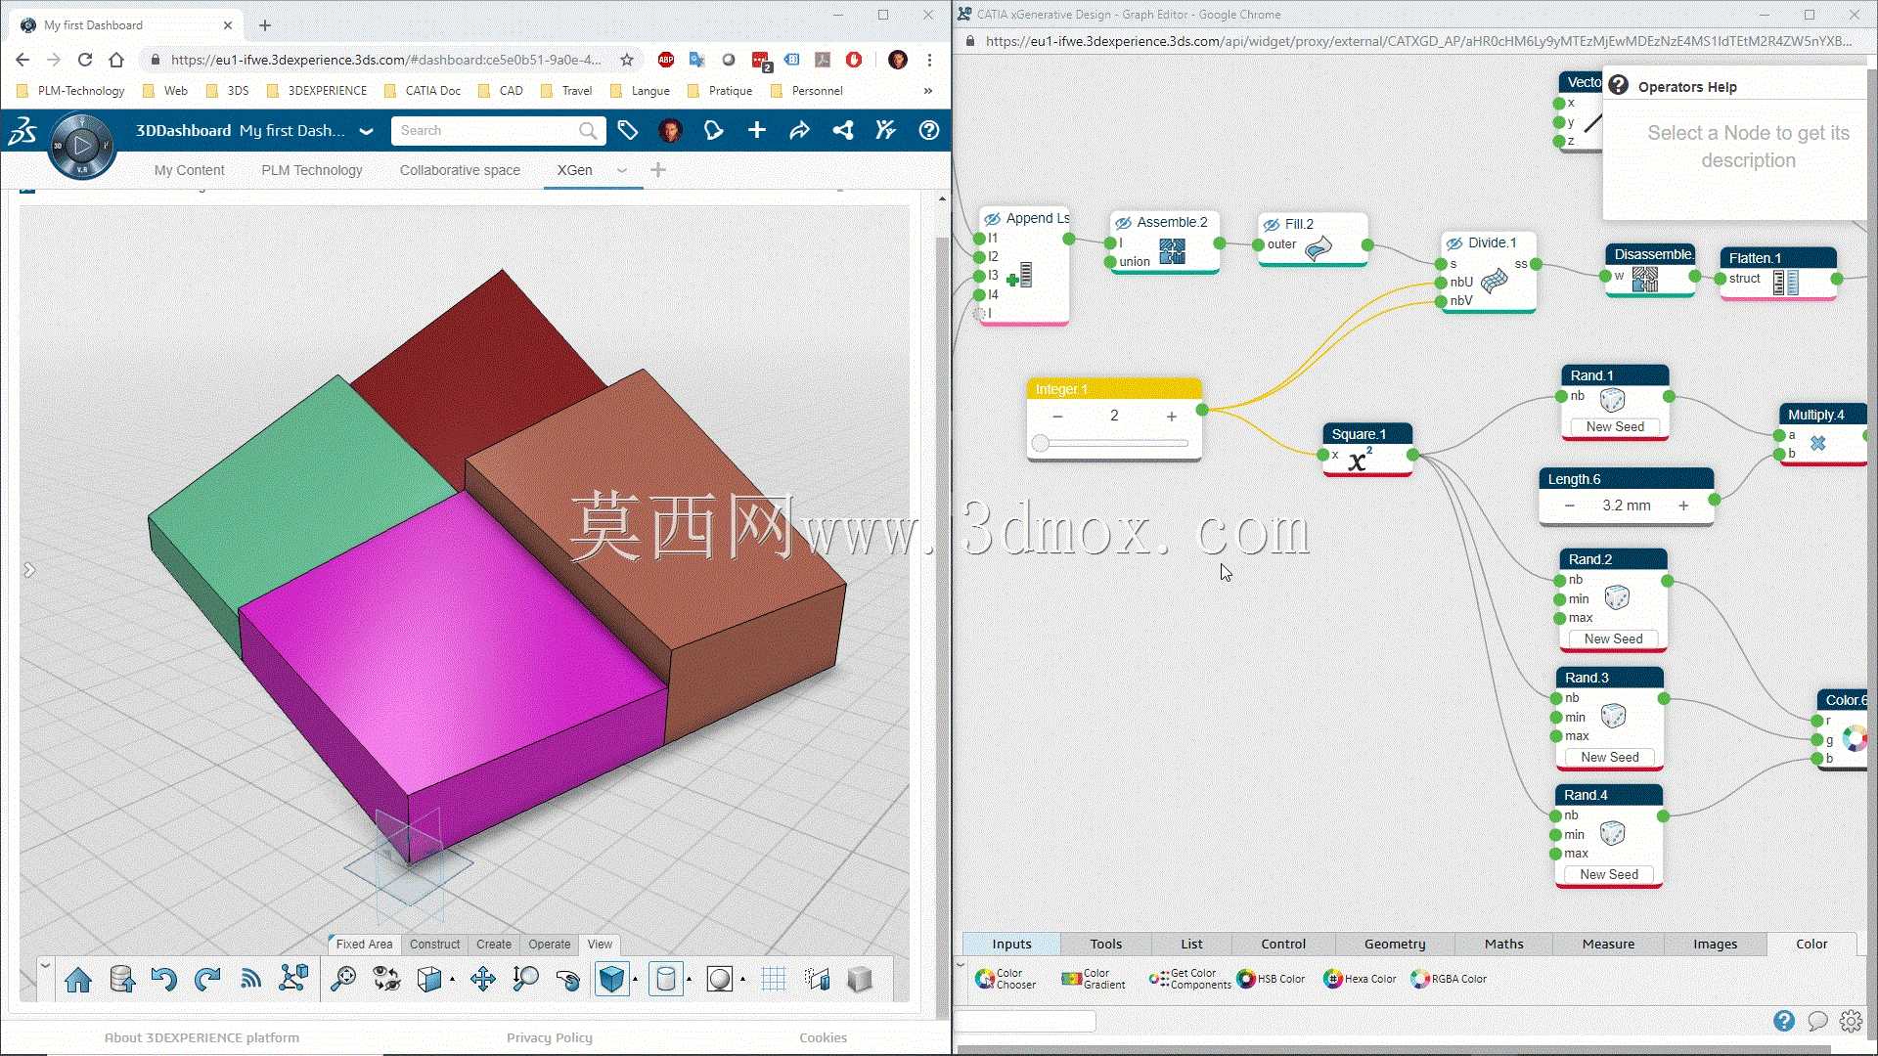Open settings gear in Graph Editor corner
The height and width of the screenshot is (1056, 1878).
pos(1851,1021)
